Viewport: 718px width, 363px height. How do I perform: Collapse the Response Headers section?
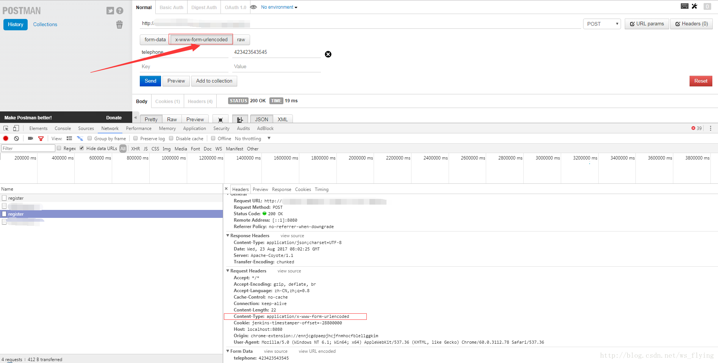pos(228,235)
